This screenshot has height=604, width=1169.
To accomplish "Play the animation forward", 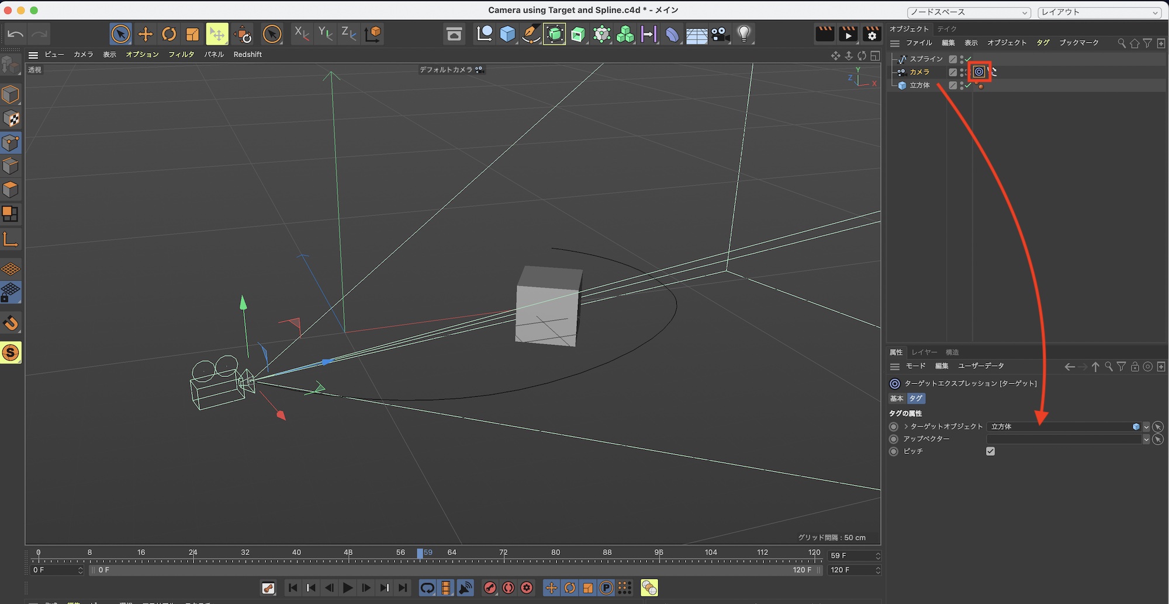I will [x=348, y=588].
